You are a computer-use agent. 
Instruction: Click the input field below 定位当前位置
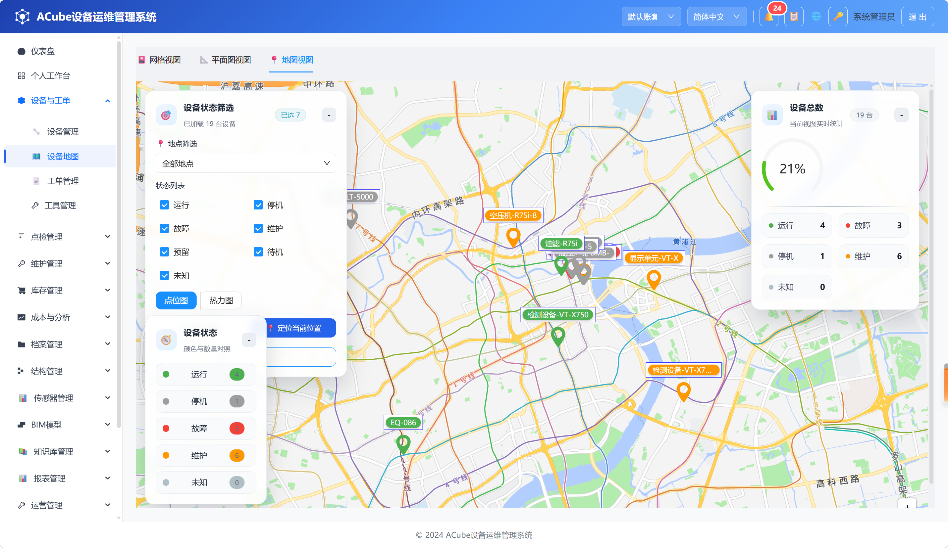click(x=301, y=357)
